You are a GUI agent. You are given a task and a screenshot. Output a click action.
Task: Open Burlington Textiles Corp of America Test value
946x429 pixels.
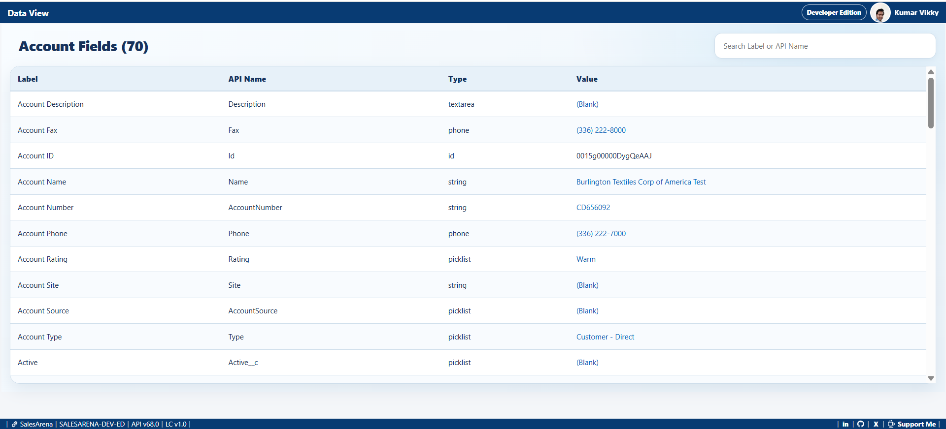click(x=641, y=182)
